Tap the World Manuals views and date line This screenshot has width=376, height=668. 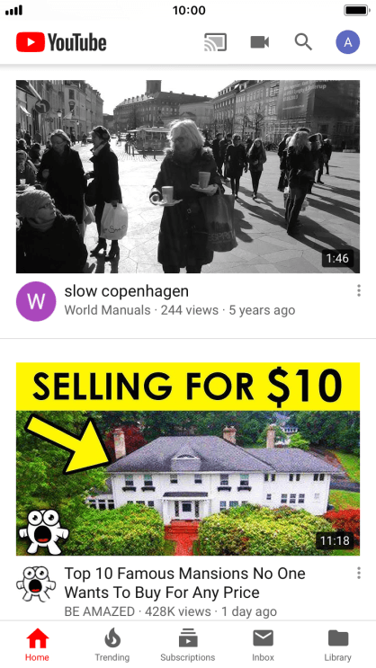[180, 310]
